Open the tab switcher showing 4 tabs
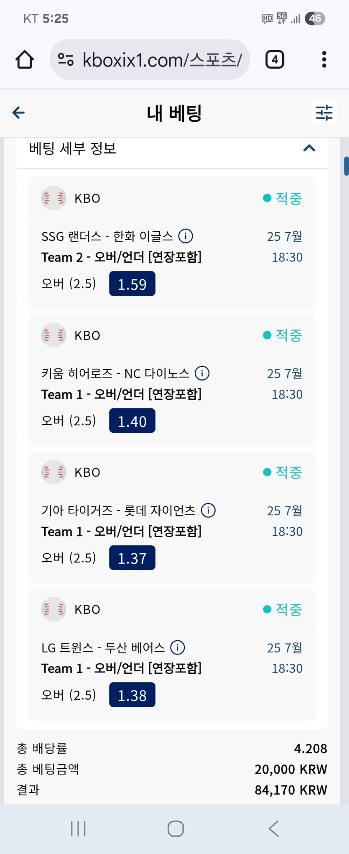 [275, 59]
